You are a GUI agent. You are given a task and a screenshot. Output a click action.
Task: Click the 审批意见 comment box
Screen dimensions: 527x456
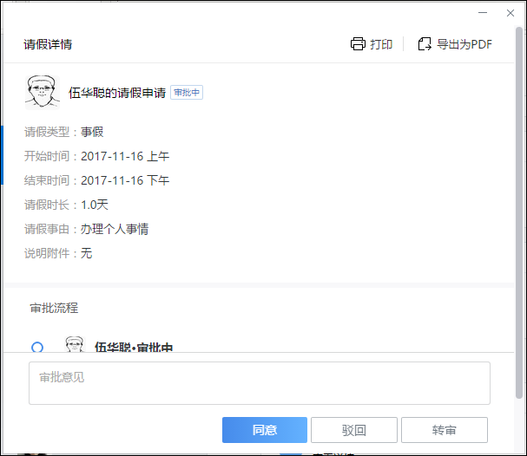click(259, 383)
